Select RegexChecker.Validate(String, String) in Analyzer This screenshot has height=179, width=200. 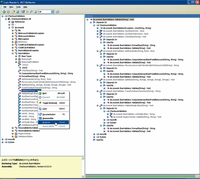(x=137, y=117)
